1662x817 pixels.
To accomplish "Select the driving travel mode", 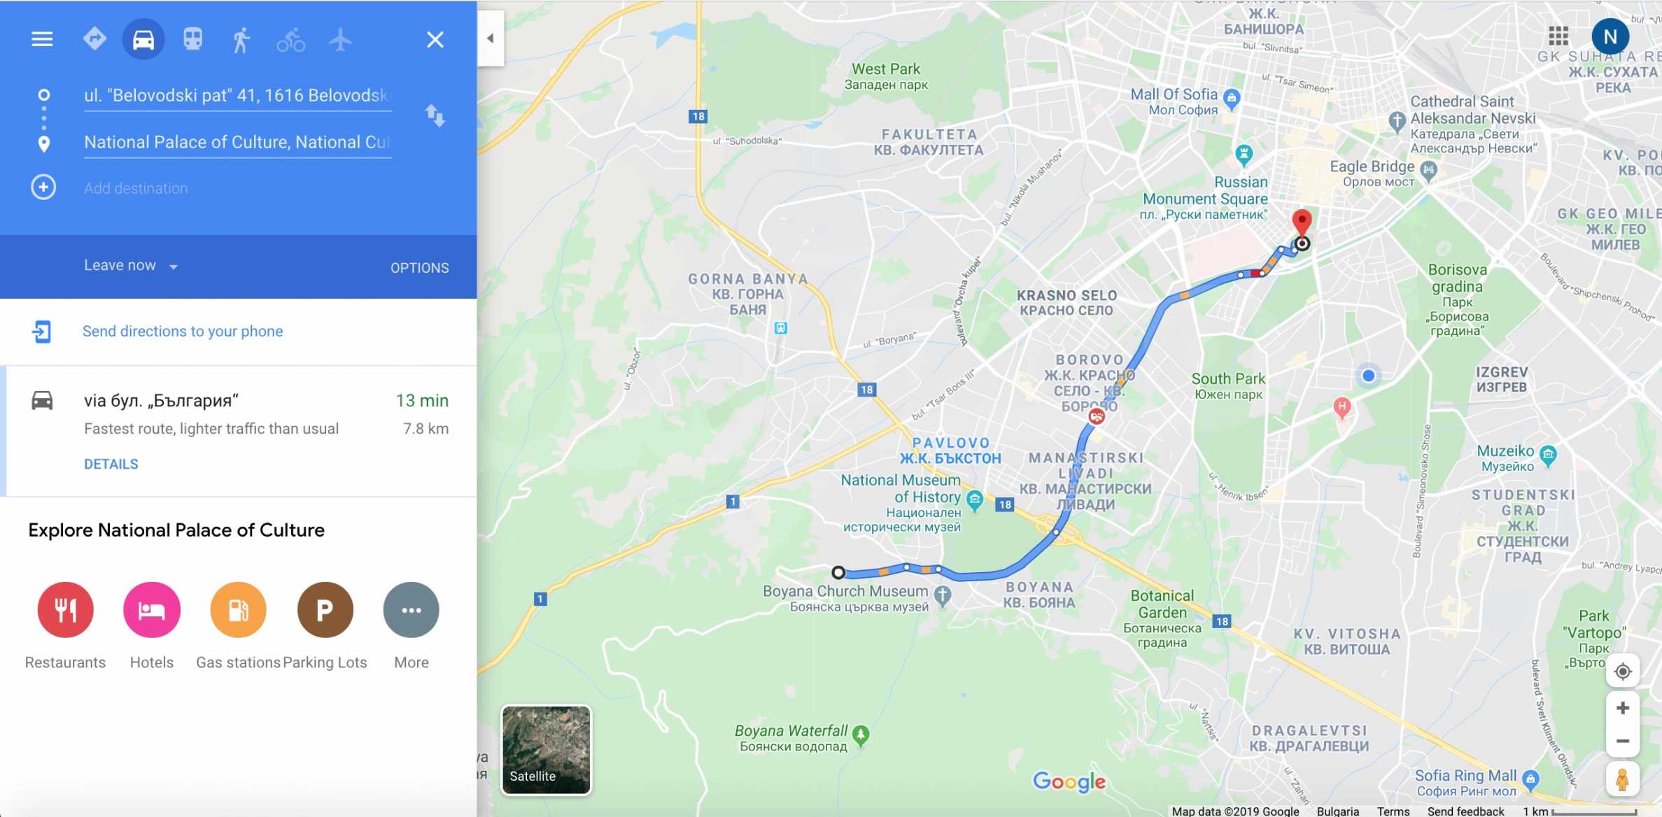I will pyautogui.click(x=143, y=39).
